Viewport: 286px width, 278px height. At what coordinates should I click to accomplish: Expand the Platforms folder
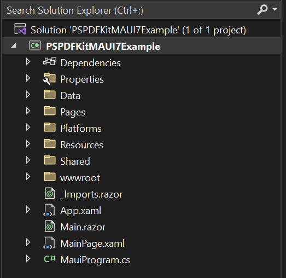tap(28, 127)
